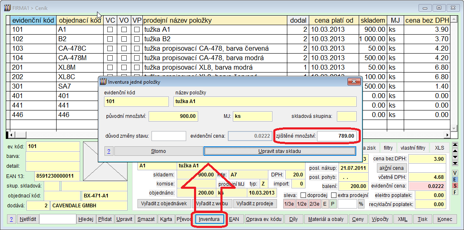Click the red S side indicator button
Image resolution: width=464 pixels, height=230 pixels.
tap(455, 185)
